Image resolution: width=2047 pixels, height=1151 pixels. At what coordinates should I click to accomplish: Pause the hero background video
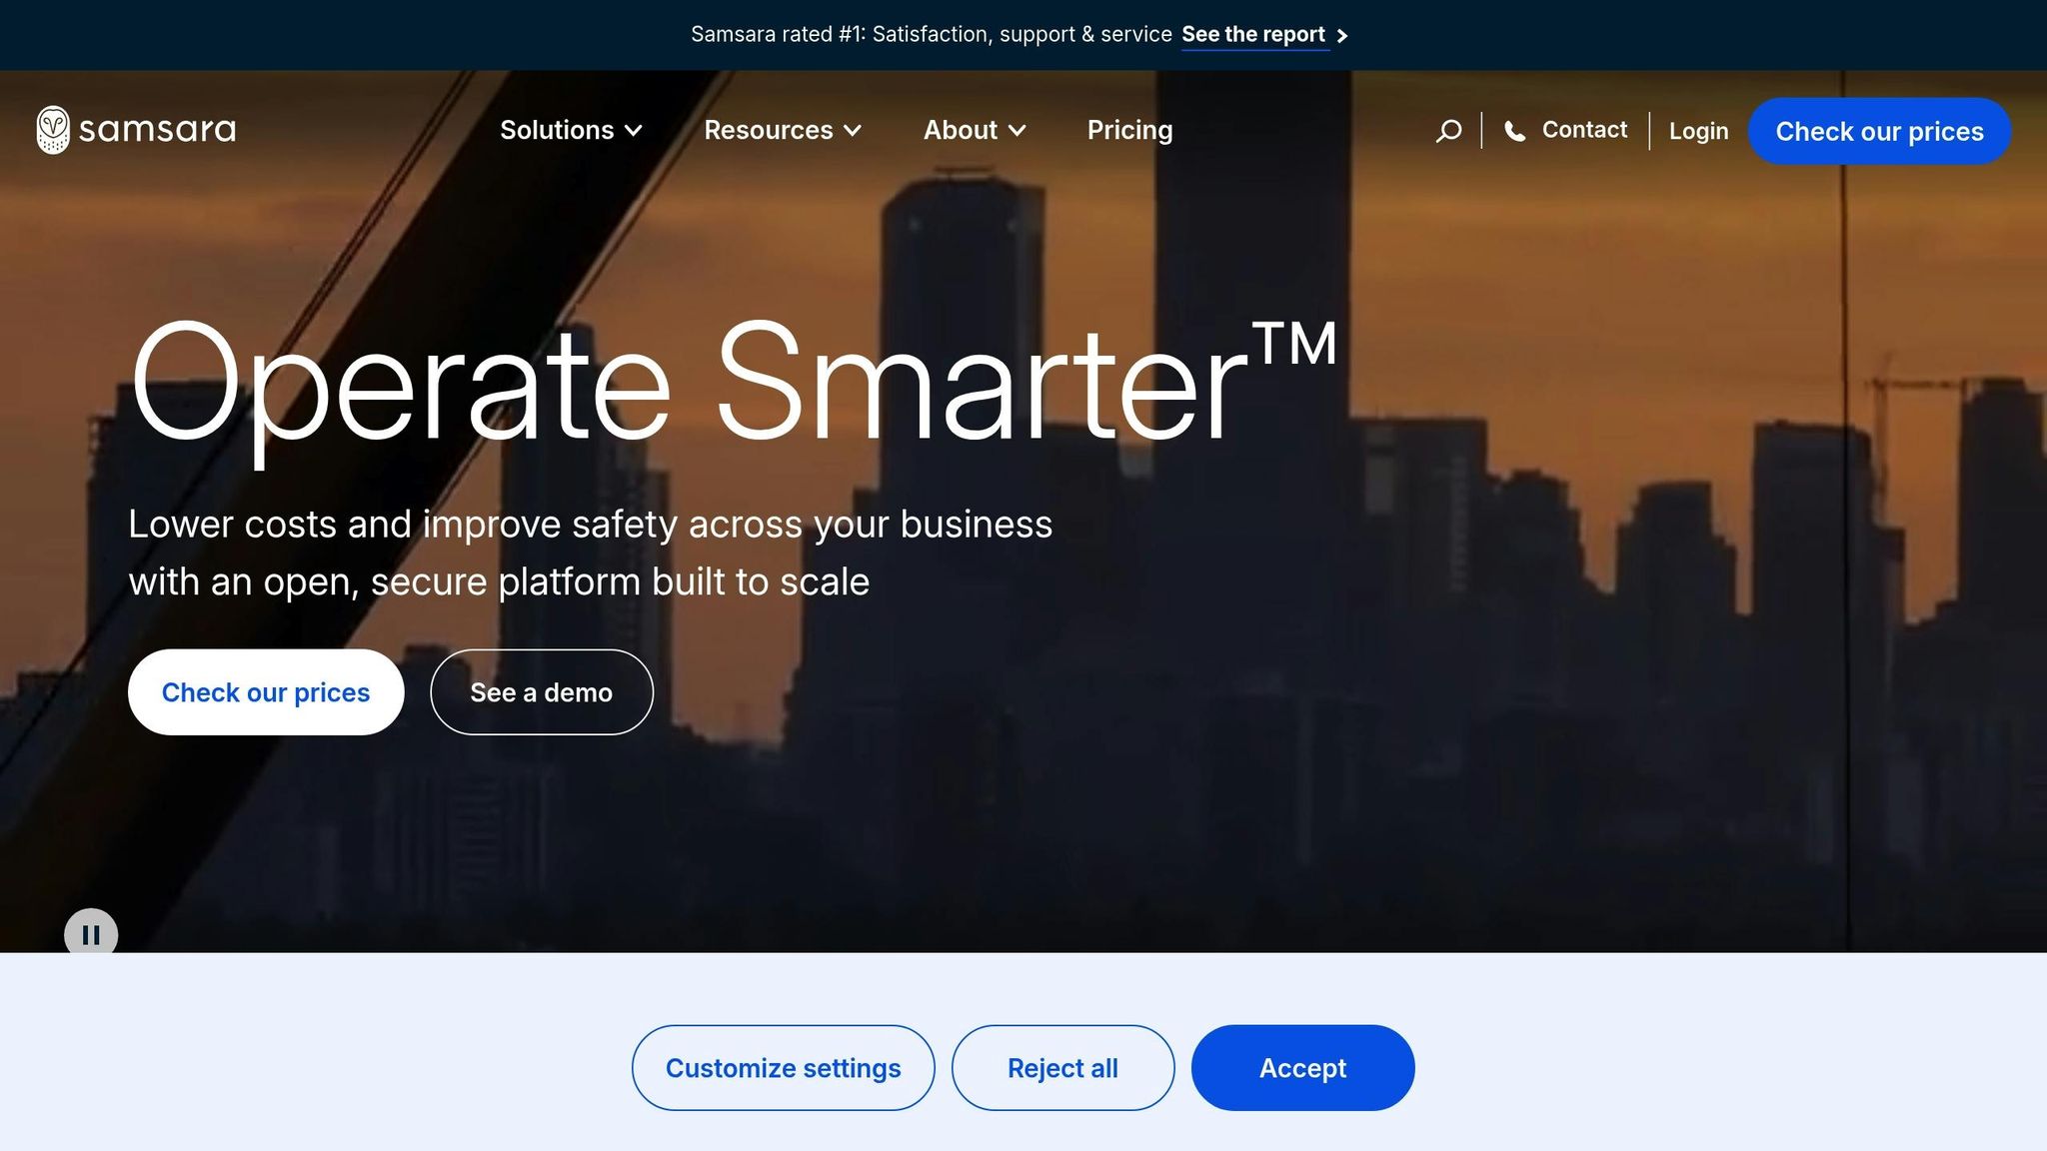coord(91,934)
